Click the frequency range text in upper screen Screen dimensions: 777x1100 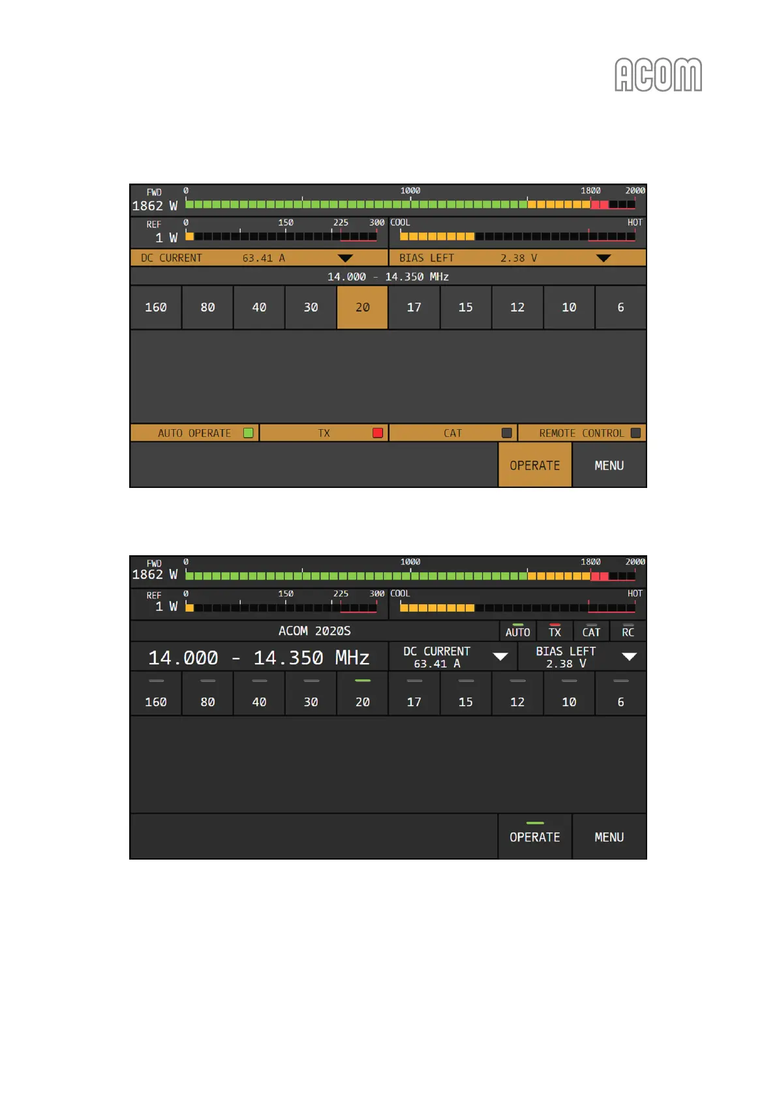point(388,276)
